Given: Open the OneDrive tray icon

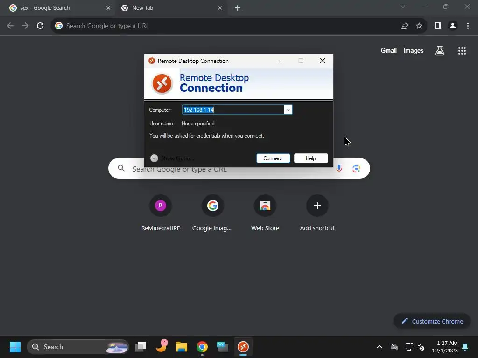Looking at the screenshot, I should click(x=394, y=347).
